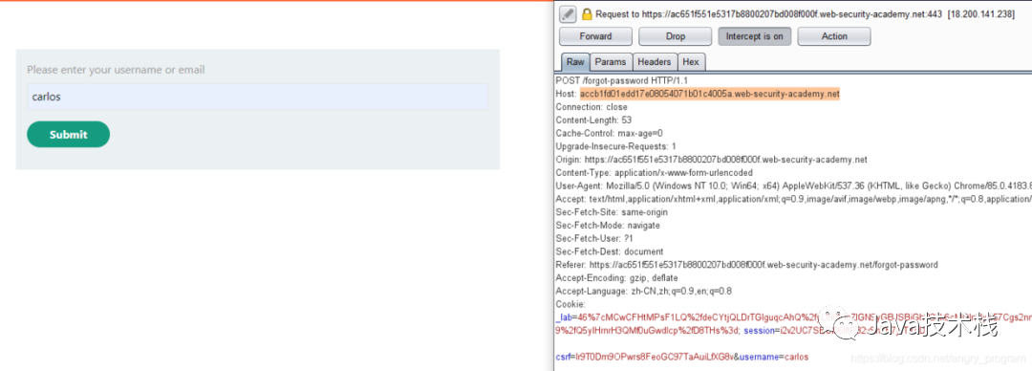Drop the intercepted request
This screenshot has height=371, width=1032.
[676, 36]
